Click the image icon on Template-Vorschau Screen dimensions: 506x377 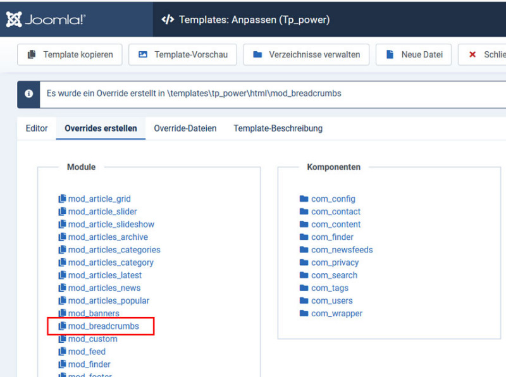[x=143, y=54]
